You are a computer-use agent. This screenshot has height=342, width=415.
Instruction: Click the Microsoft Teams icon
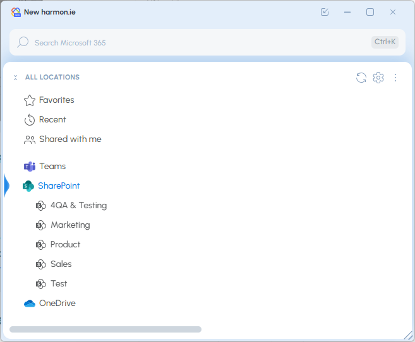(30, 167)
